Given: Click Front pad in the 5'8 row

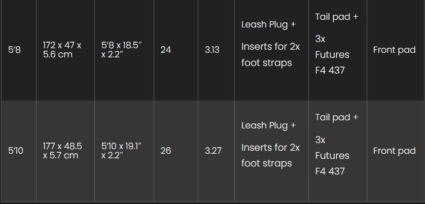Looking at the screenshot, I should tap(395, 50).
